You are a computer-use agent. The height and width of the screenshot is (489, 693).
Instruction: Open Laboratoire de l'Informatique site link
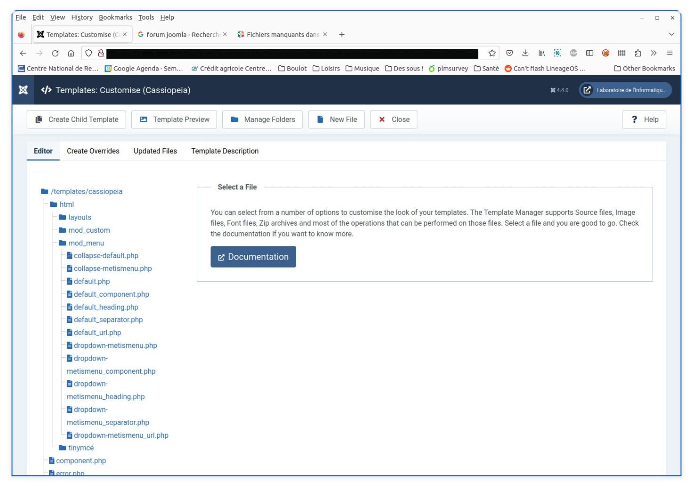pos(625,90)
